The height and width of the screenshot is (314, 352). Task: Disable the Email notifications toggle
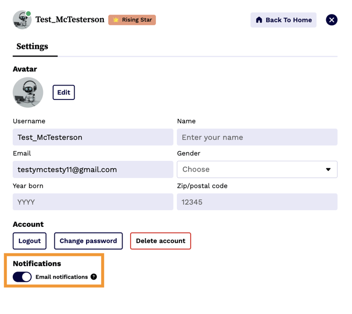pos(23,277)
